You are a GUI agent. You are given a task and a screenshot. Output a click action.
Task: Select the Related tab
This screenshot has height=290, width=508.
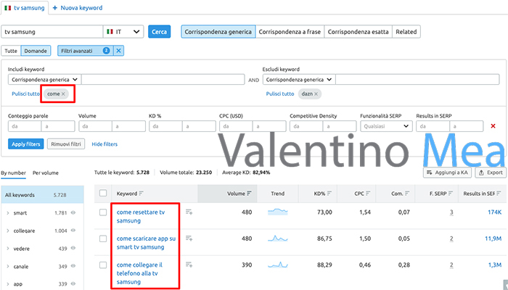406,32
